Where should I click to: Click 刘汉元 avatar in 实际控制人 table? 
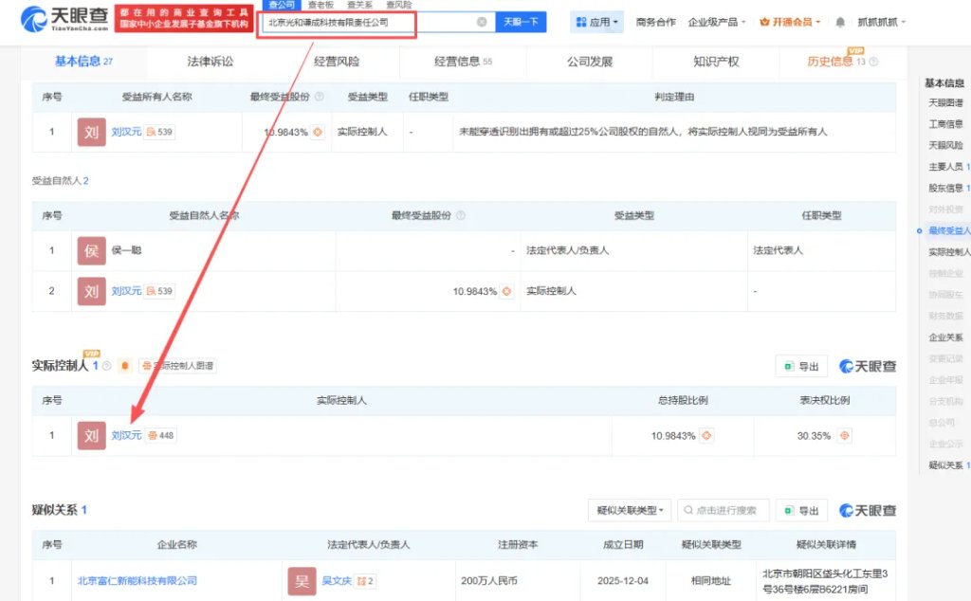pyautogui.click(x=91, y=436)
